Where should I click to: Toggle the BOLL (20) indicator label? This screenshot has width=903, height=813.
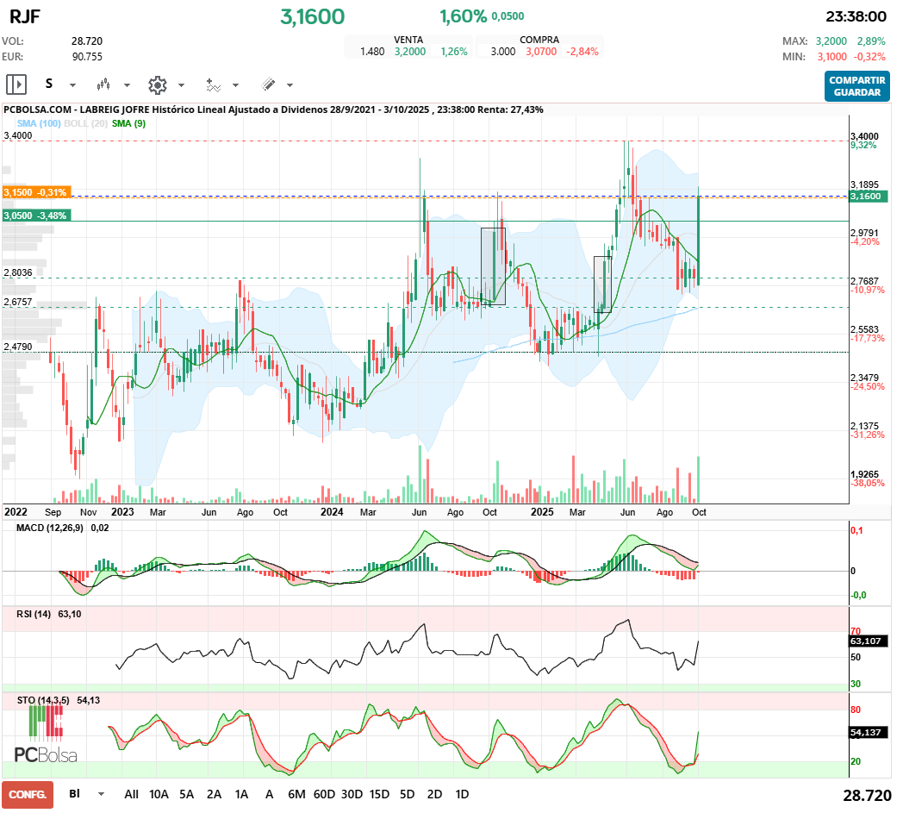[x=86, y=123]
